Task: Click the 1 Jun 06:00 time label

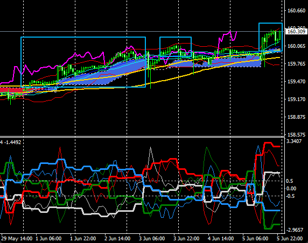Action: (x=48, y=239)
